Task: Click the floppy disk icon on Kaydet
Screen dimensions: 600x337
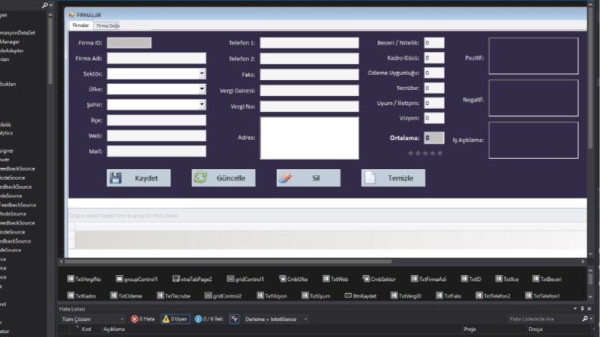Action: coord(116,178)
